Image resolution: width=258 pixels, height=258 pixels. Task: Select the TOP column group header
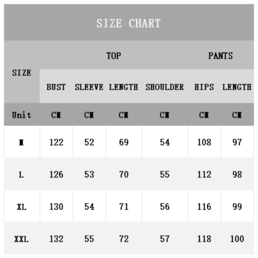point(114,56)
